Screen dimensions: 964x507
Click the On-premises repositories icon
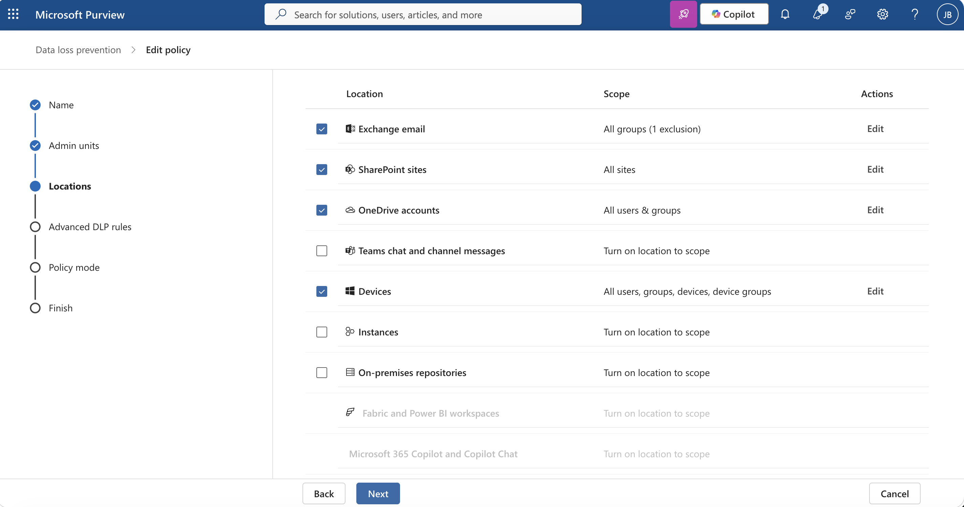click(x=350, y=372)
